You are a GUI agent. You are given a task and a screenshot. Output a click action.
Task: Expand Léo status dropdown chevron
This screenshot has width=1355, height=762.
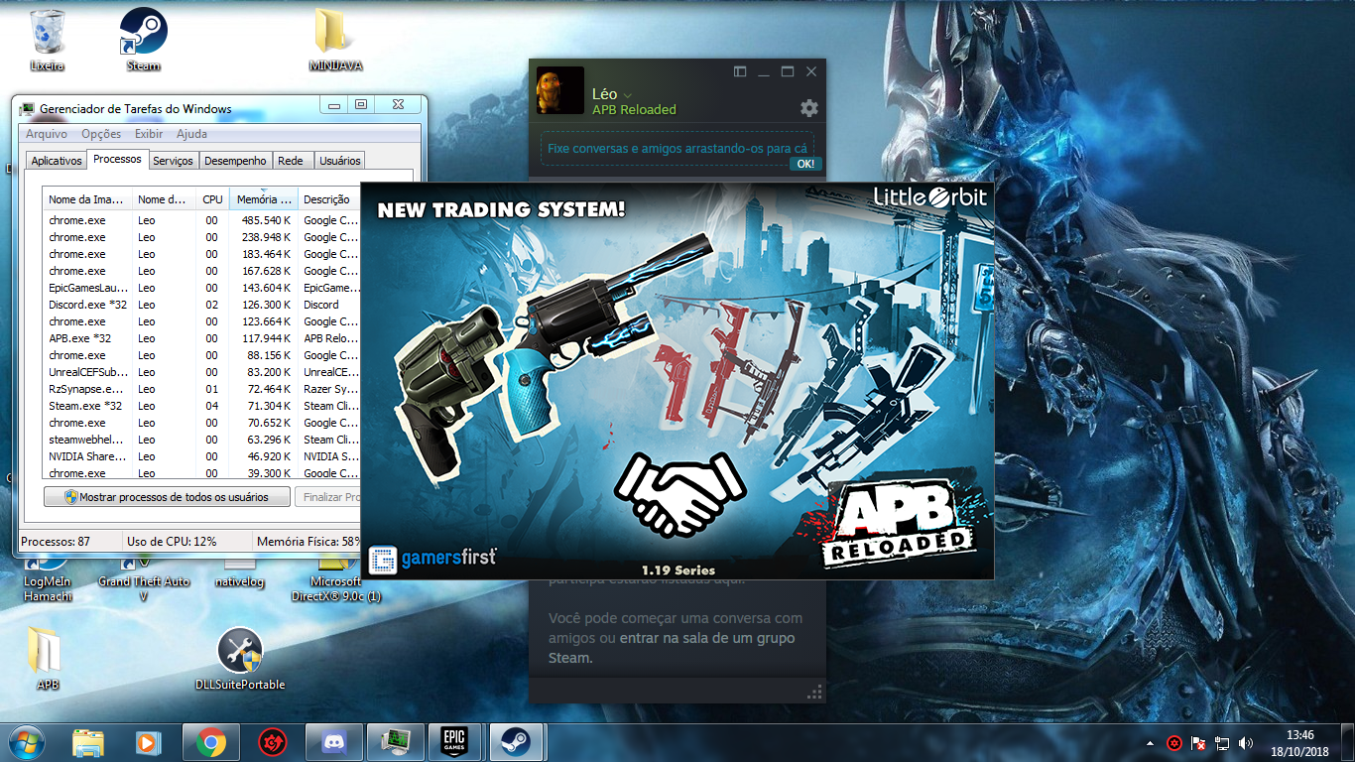(x=627, y=95)
